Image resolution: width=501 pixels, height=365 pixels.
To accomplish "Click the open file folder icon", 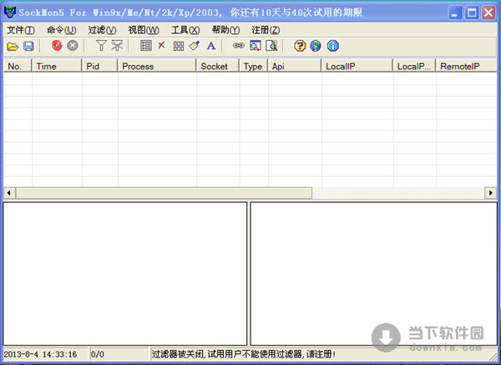I will (13, 46).
